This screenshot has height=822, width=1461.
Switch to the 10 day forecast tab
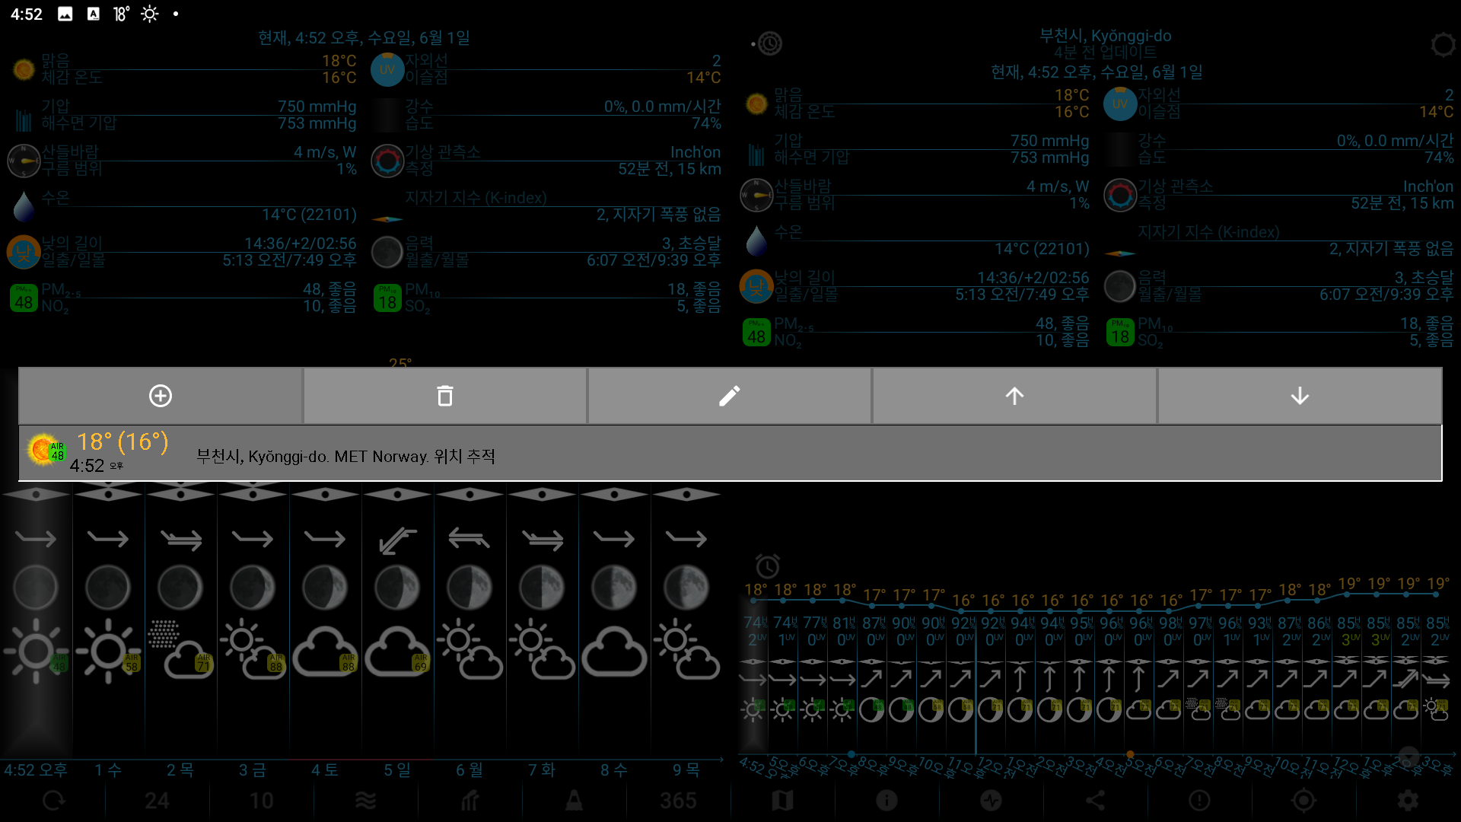[261, 801]
